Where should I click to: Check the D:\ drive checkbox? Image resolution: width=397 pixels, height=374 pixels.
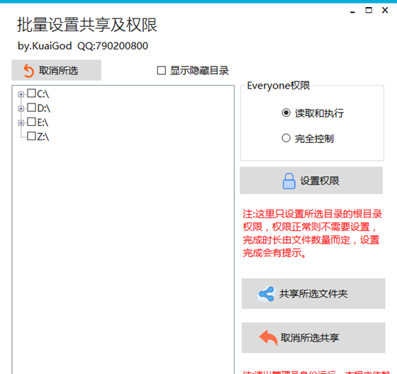[31, 108]
